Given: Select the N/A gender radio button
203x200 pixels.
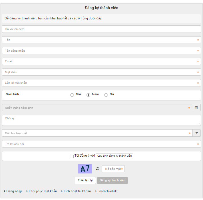Looking at the screenshot, I should 72,95.
